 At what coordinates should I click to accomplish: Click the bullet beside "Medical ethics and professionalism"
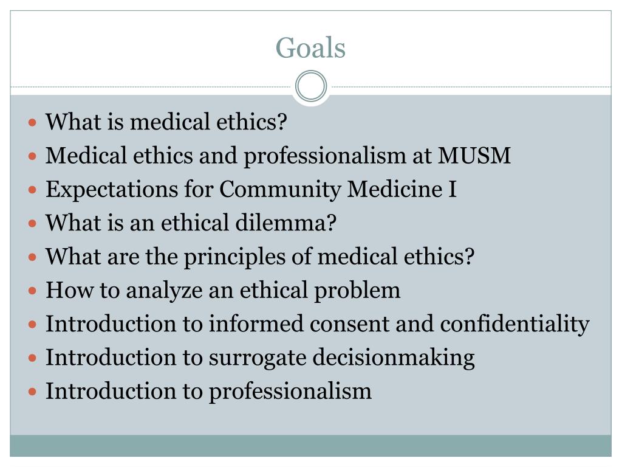pos(33,157)
